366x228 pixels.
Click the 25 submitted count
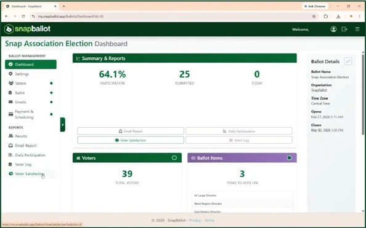[184, 74]
